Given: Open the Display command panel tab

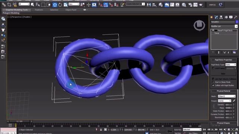Looking at the screenshot, I should [231, 17].
